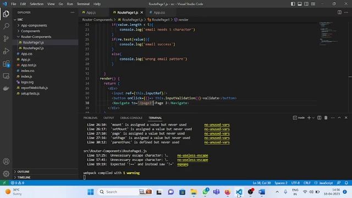The height and width of the screenshot is (198, 352).
Task: Open editor more actions ellipsis
Action: (x=346, y=12)
